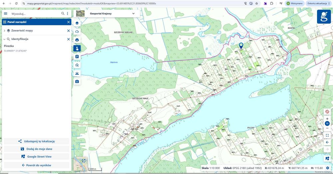Reload the page in browser
Viewport: 333px width, 174px height.
16,3
